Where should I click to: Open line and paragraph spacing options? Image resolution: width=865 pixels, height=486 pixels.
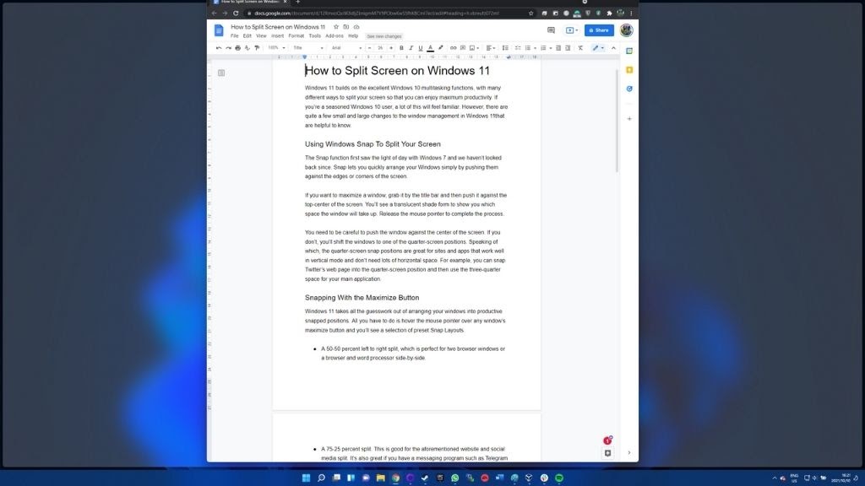point(505,48)
